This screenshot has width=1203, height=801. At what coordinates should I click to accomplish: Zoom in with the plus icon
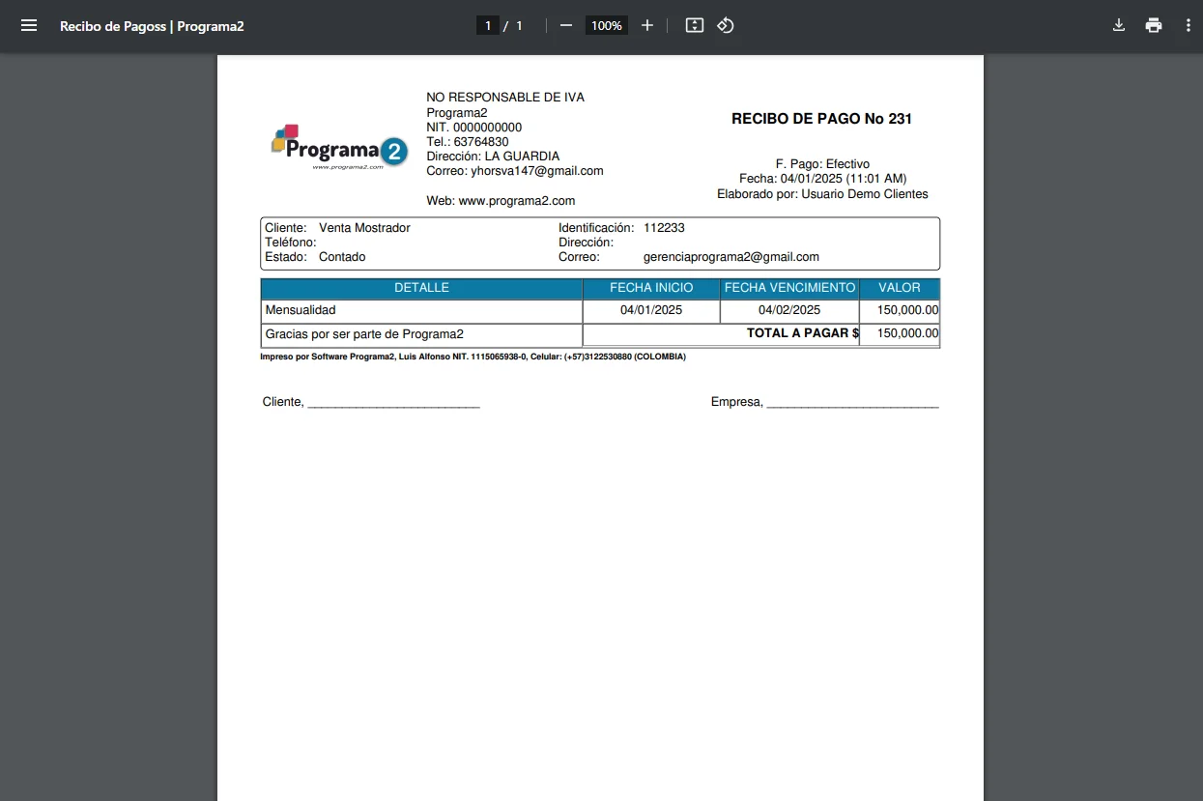click(x=647, y=26)
